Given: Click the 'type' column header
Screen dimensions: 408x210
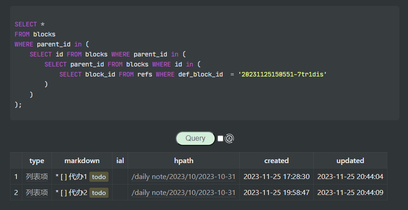Looking at the screenshot, I should [x=36, y=160].
